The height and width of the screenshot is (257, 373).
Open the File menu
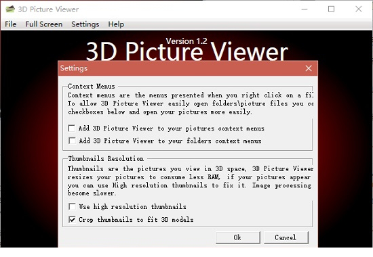pos(11,24)
